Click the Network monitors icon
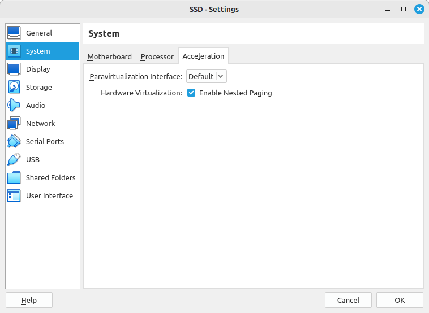 (14, 123)
